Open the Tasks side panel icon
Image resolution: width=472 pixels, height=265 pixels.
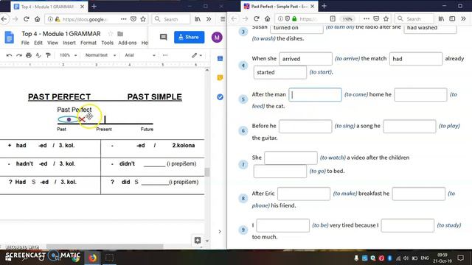coord(220,97)
